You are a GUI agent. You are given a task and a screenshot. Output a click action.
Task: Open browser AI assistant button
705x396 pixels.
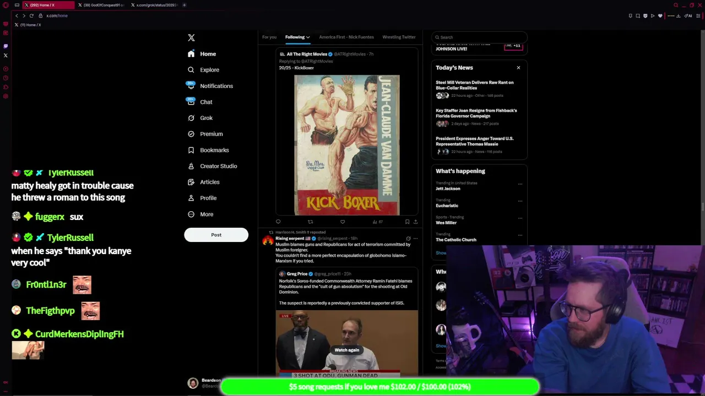(x=688, y=15)
